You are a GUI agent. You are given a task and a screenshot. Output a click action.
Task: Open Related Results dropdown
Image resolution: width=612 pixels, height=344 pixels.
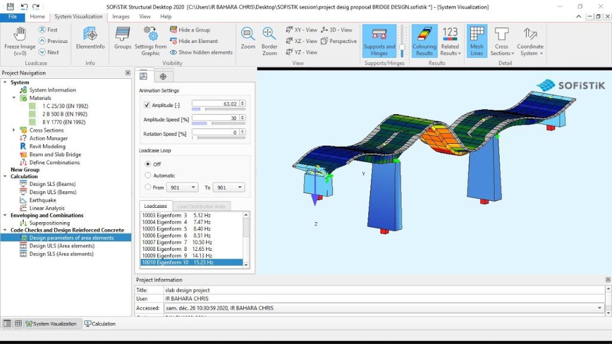450,41
